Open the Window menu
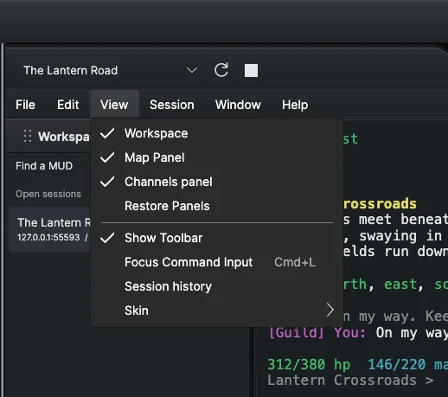448x397 pixels. click(238, 105)
